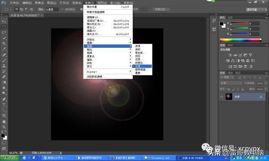Select the Brush tool
The width and height of the screenshot is (269, 161).
(x=4, y=60)
